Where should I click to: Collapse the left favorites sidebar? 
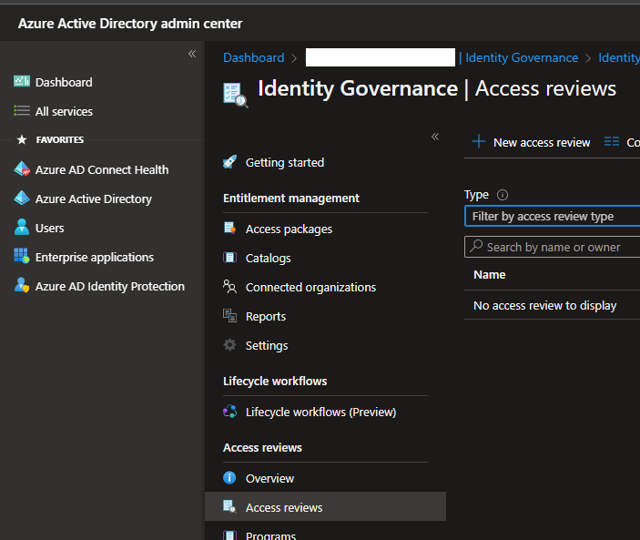(x=192, y=54)
